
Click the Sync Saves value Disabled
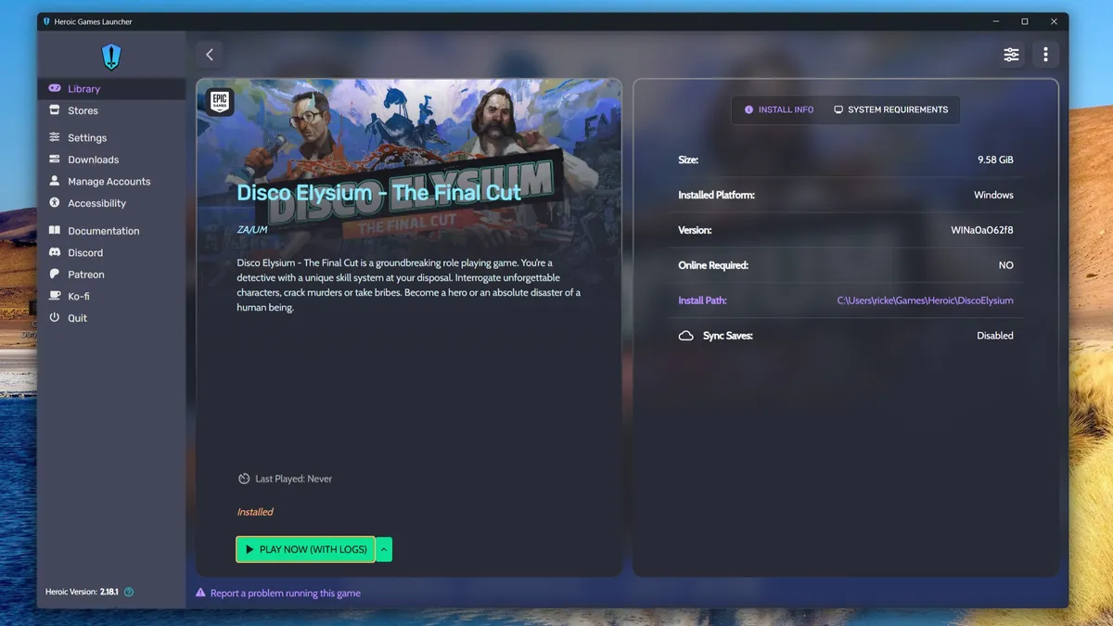[x=995, y=336]
